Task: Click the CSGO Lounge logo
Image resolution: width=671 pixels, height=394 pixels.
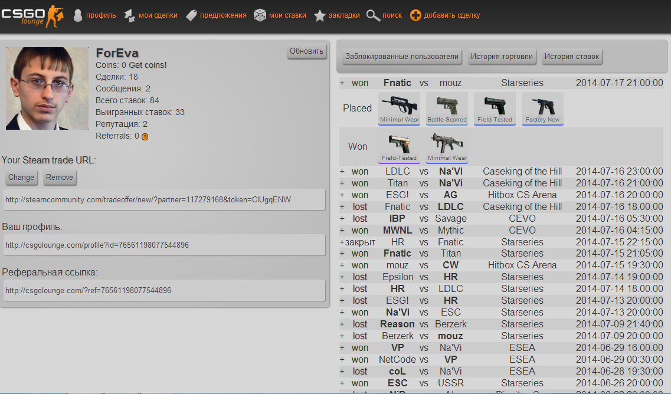Action: [32, 17]
